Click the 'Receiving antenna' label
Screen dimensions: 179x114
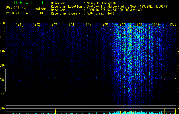pyautogui.click(x=65, y=13)
